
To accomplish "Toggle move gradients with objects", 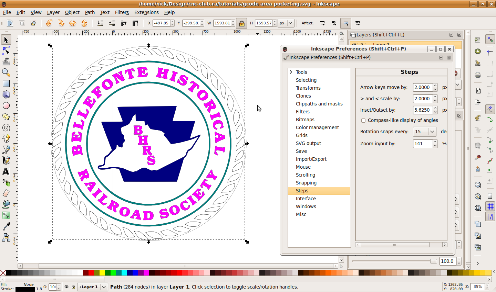I will click(x=346, y=23).
